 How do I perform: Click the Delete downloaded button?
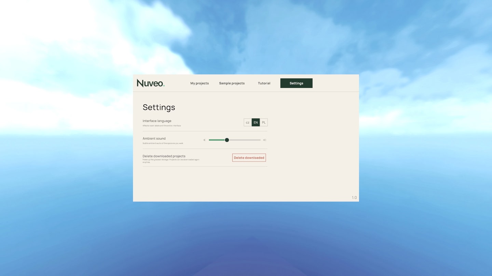coord(249,158)
